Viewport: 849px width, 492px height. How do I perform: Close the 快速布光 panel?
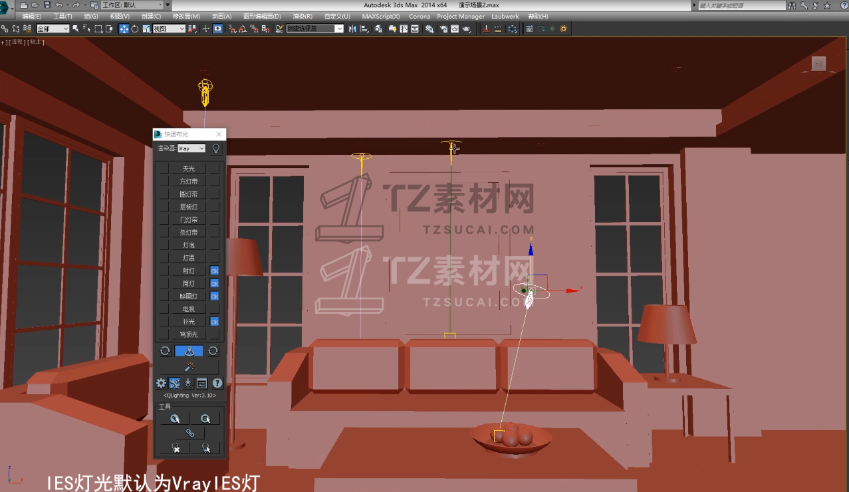pos(219,134)
